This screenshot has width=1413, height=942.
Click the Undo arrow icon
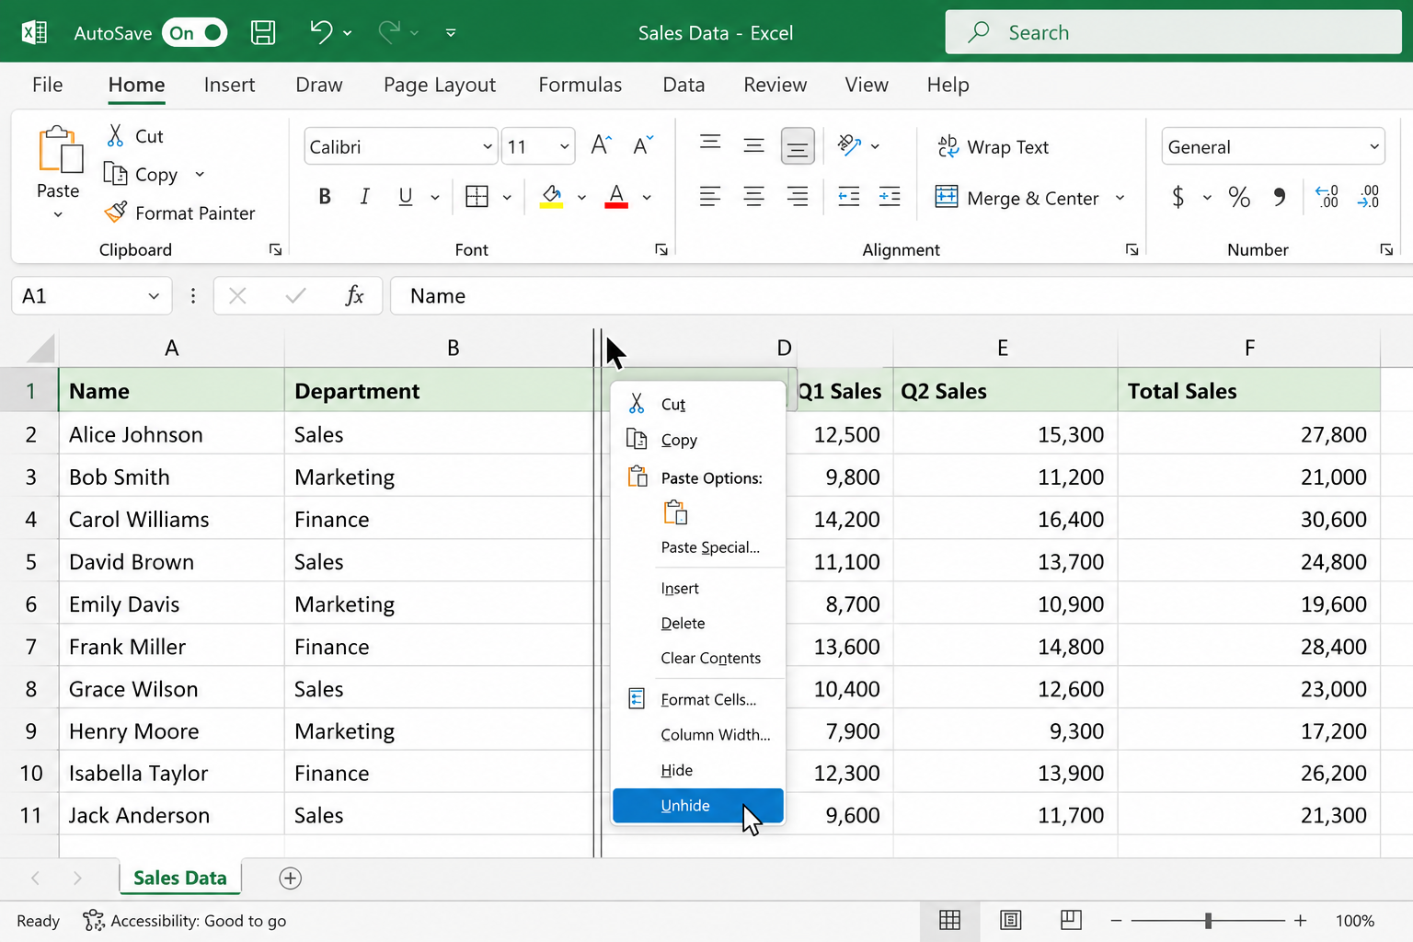click(320, 32)
